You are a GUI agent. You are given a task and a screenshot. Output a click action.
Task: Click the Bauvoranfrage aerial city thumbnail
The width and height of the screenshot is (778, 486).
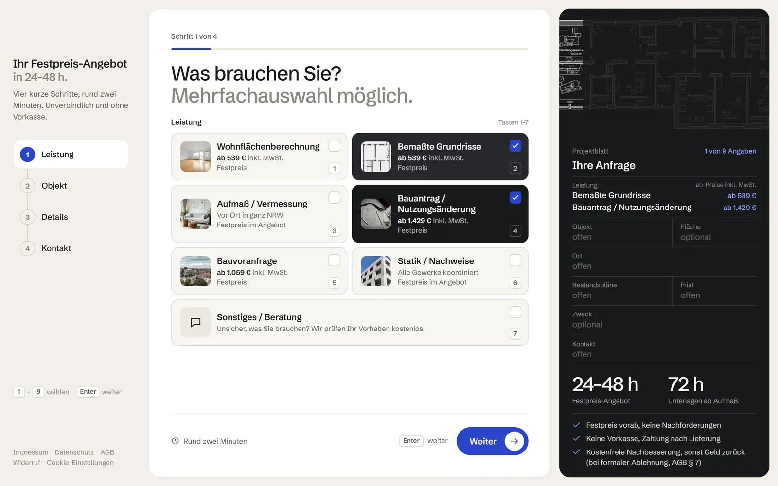tap(195, 271)
